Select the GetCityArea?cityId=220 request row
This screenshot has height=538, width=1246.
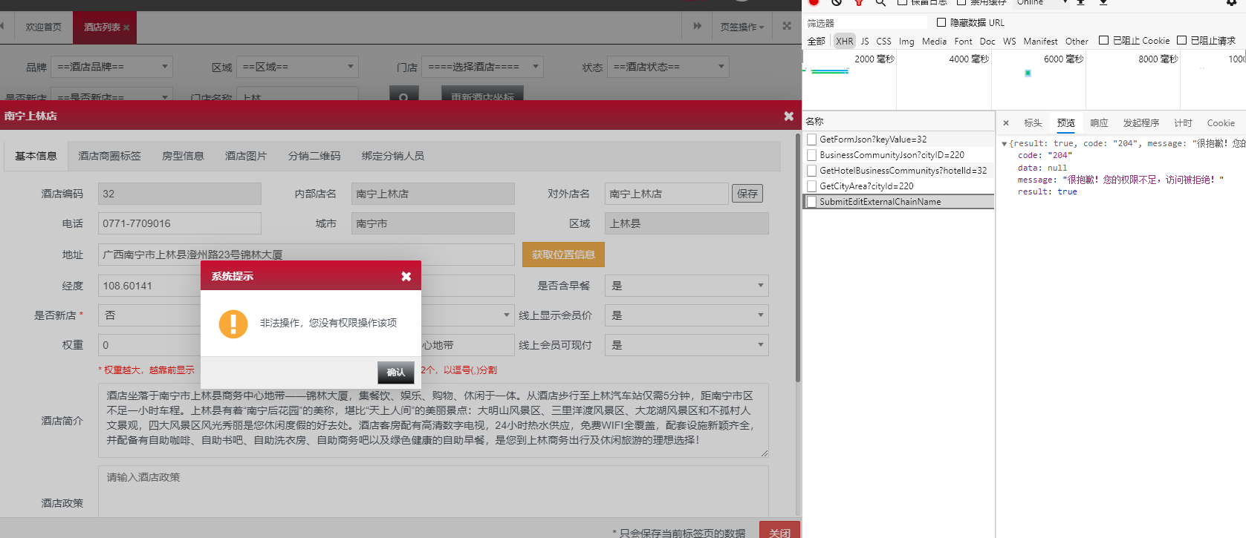[x=898, y=186]
